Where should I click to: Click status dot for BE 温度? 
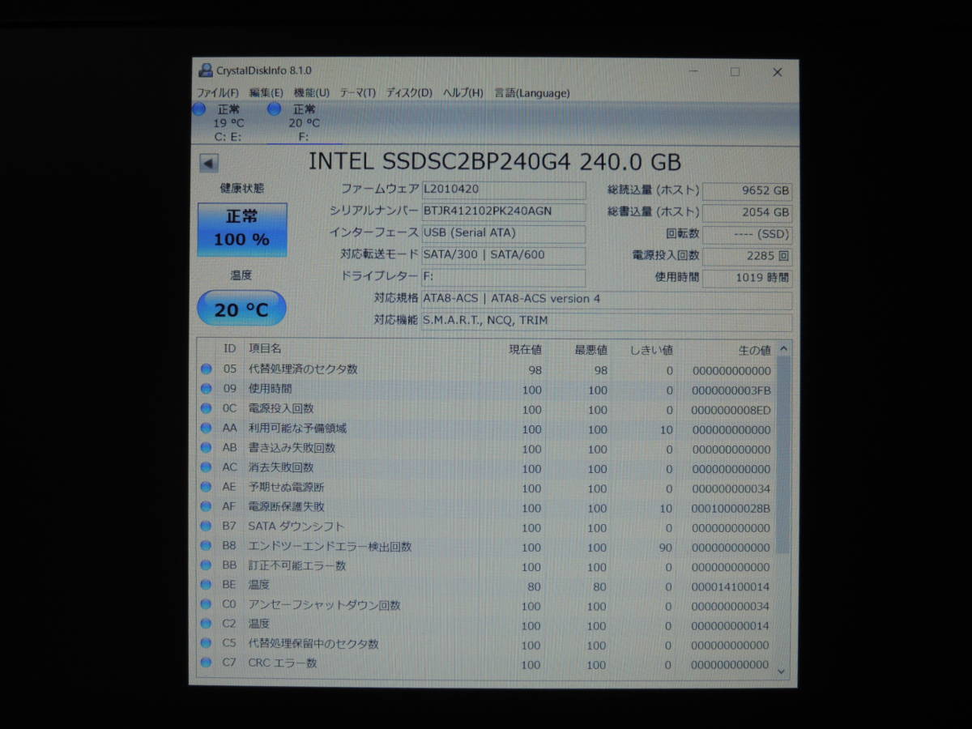tap(206, 586)
